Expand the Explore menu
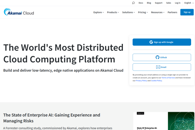The image size is (195, 130). coord(98,12)
